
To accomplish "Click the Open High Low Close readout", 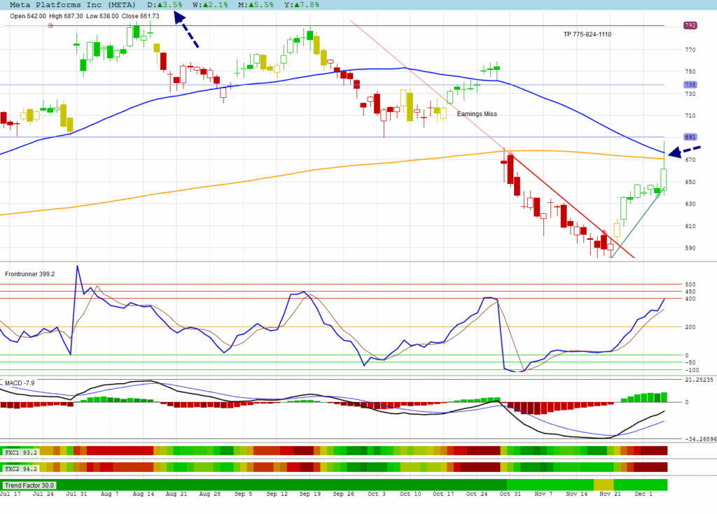I will click(x=84, y=15).
